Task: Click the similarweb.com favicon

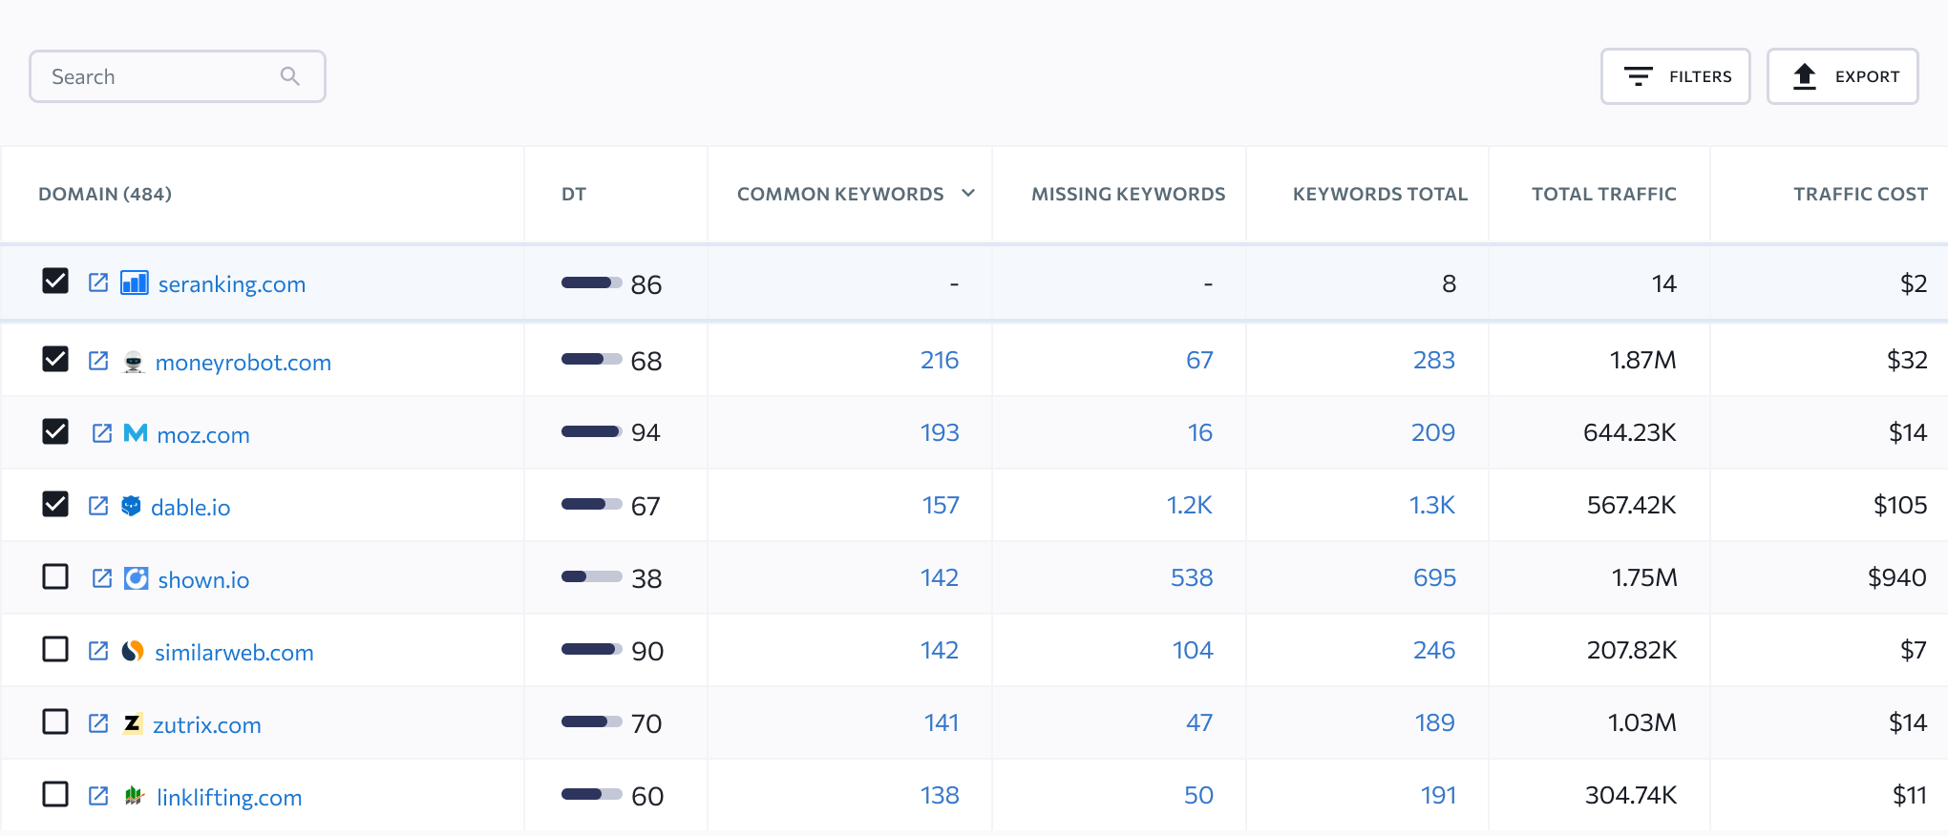Action: (x=133, y=651)
